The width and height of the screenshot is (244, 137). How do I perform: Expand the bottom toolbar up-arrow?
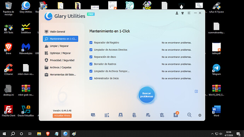pyautogui.click(x=200, y=115)
